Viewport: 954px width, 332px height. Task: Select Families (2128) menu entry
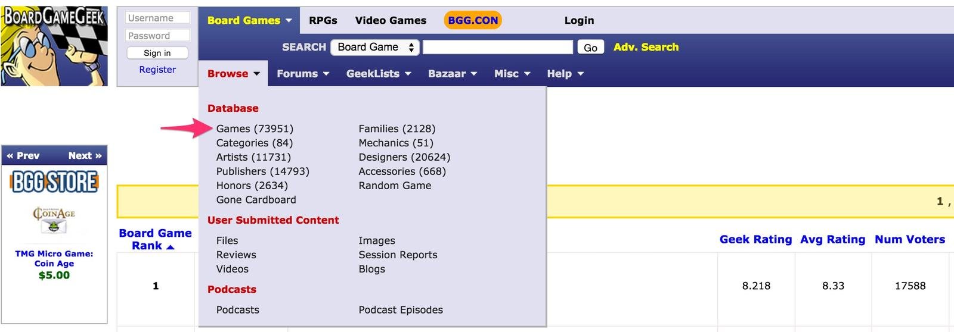coord(397,129)
